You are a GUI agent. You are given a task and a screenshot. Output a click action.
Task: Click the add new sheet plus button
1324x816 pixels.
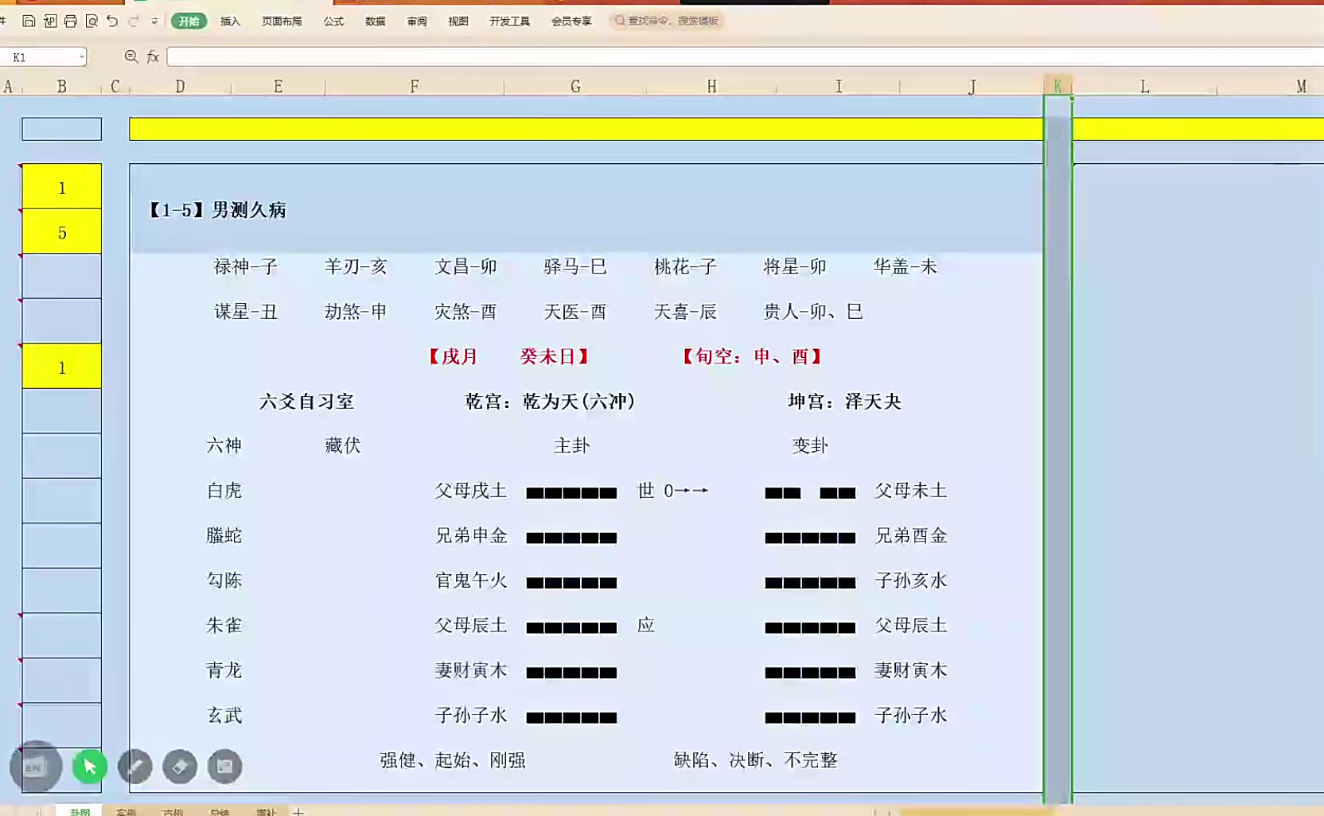(298, 811)
